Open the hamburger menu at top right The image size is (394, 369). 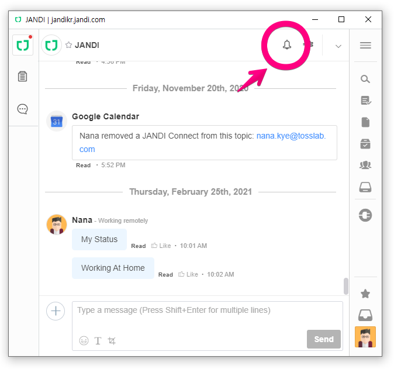point(365,45)
